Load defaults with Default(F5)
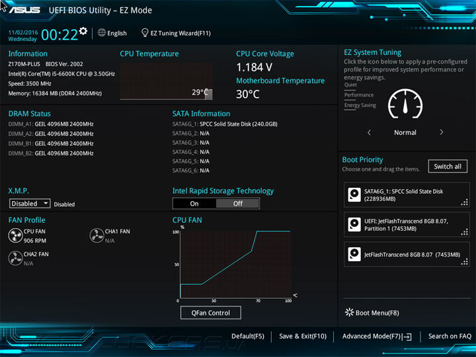The image size is (476, 357). (x=248, y=337)
